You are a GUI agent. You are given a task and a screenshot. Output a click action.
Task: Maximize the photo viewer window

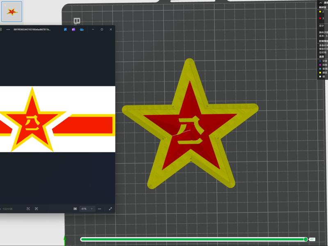click(102, 30)
